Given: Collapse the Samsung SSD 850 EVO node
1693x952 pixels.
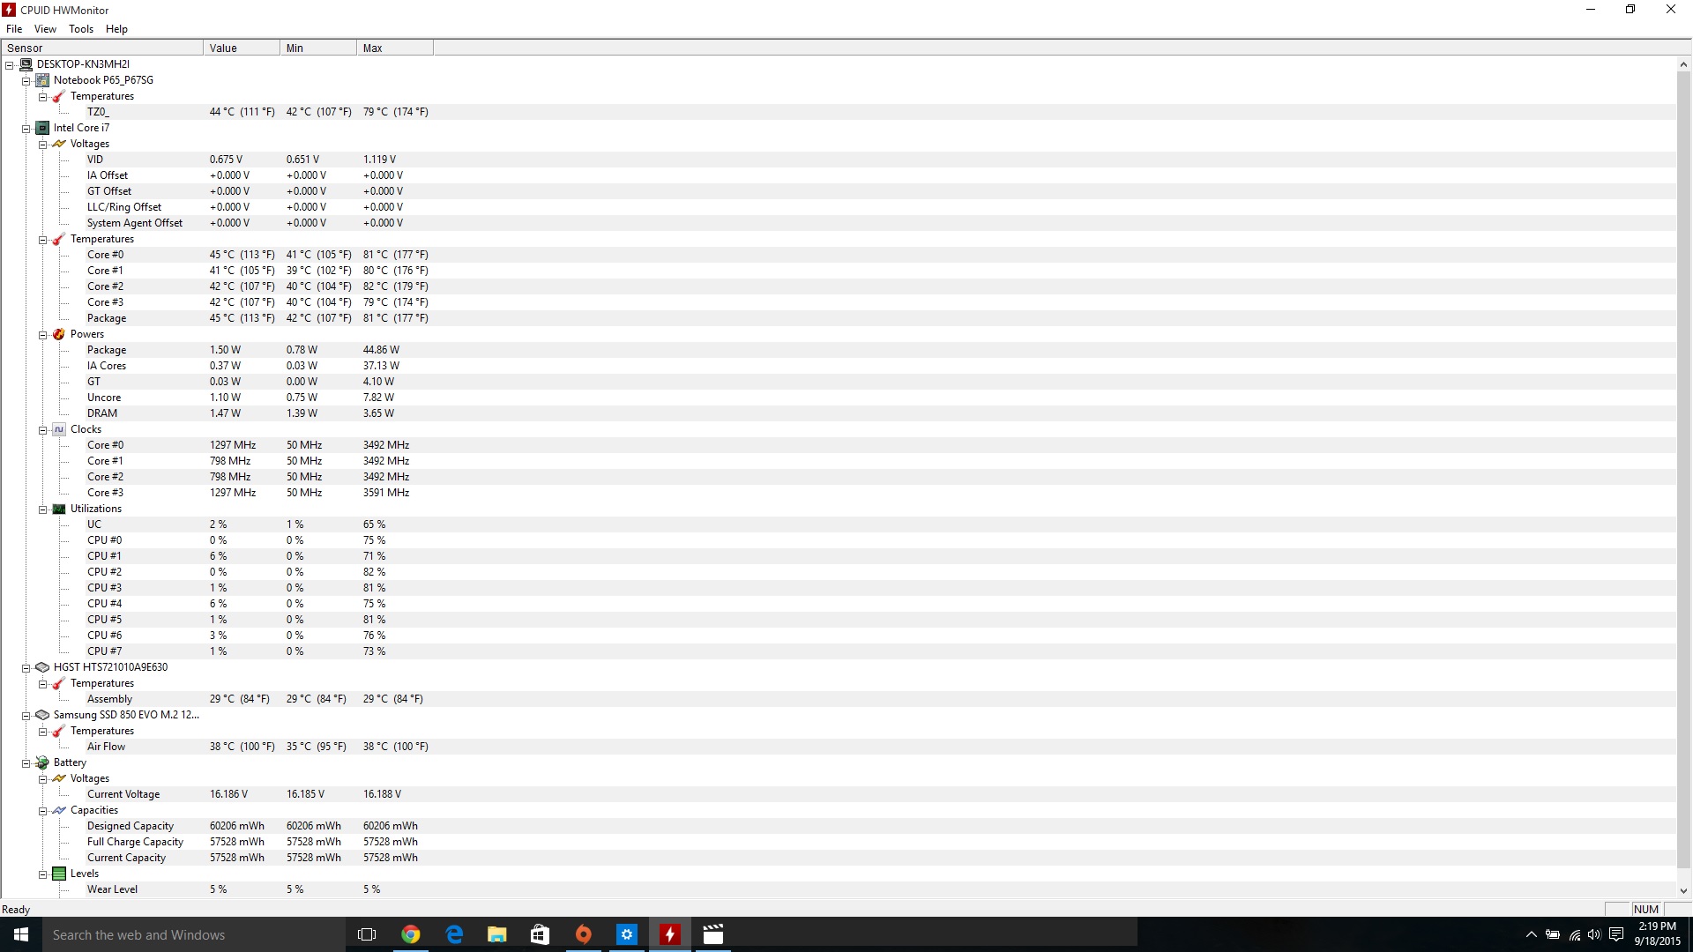Looking at the screenshot, I should (x=26, y=716).
